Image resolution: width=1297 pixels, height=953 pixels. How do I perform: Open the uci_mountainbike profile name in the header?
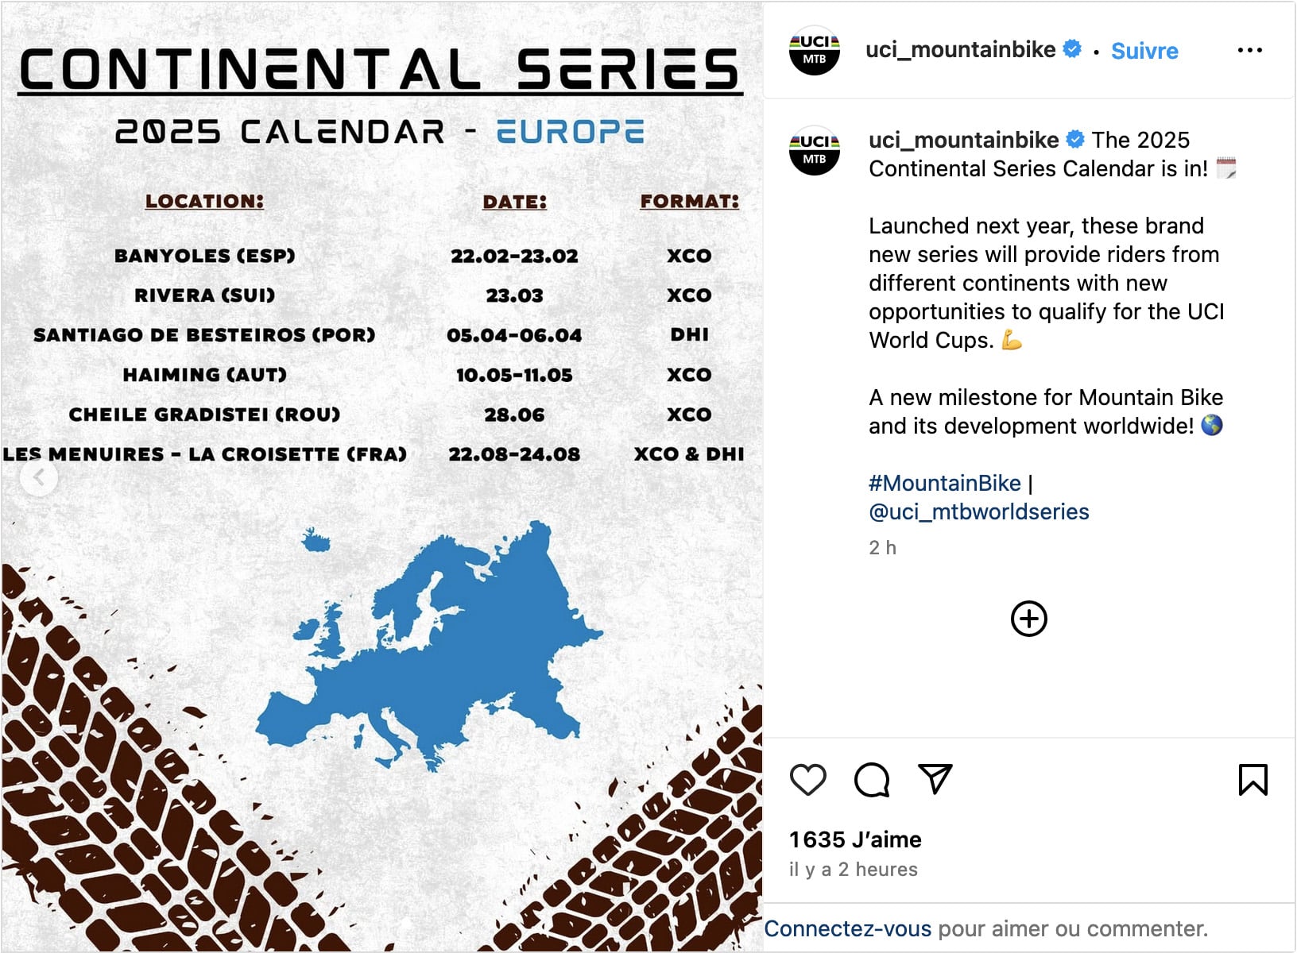coord(960,50)
